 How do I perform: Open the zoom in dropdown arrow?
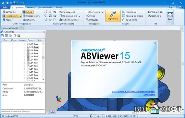coord(57,12)
